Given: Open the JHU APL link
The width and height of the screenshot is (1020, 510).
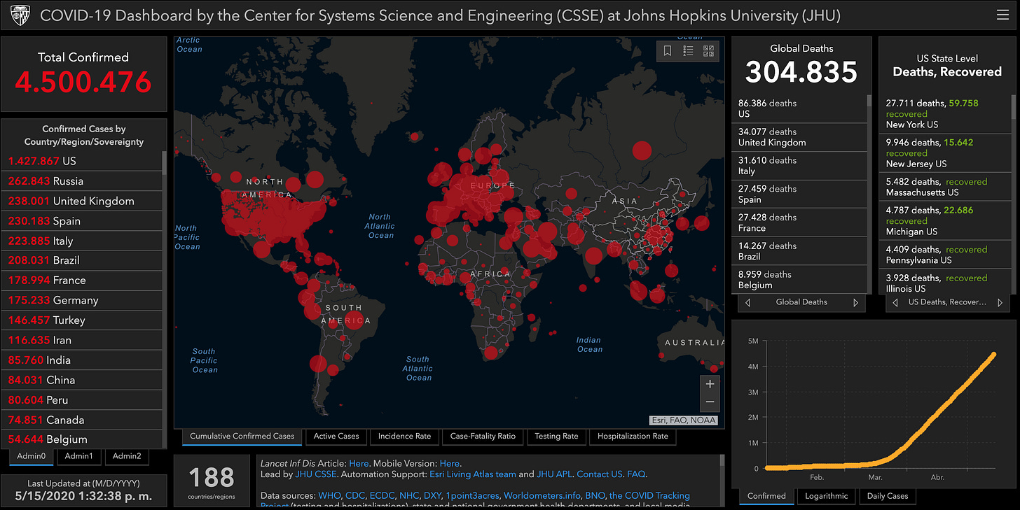Looking at the screenshot, I should click(x=554, y=474).
